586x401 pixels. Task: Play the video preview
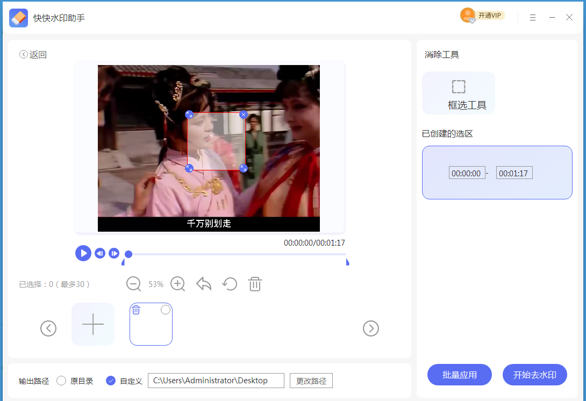[83, 253]
